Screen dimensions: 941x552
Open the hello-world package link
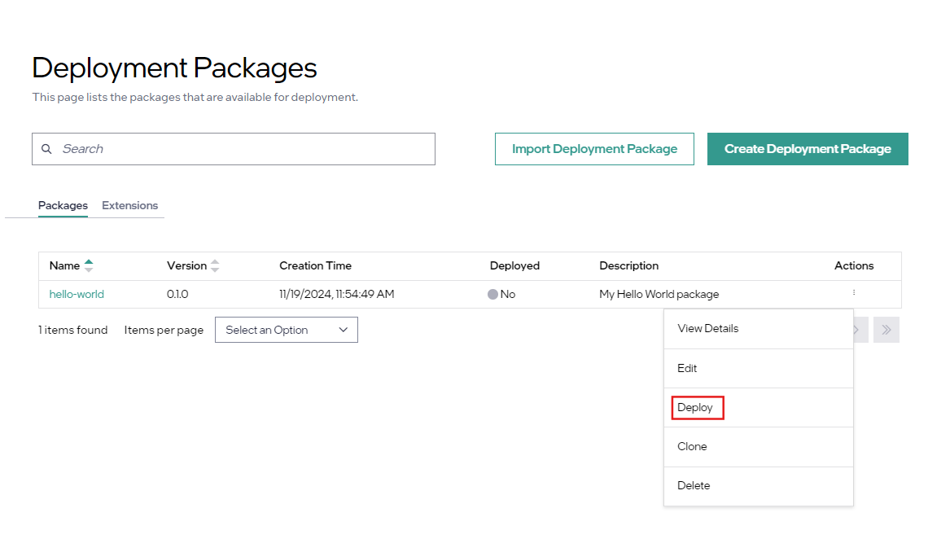pos(77,294)
